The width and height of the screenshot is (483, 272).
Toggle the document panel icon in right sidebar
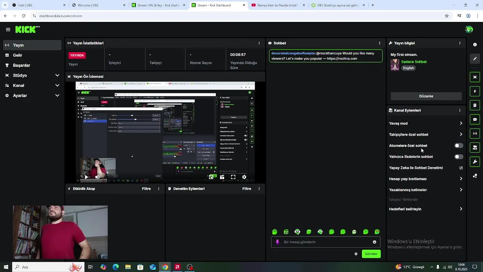[475, 105]
